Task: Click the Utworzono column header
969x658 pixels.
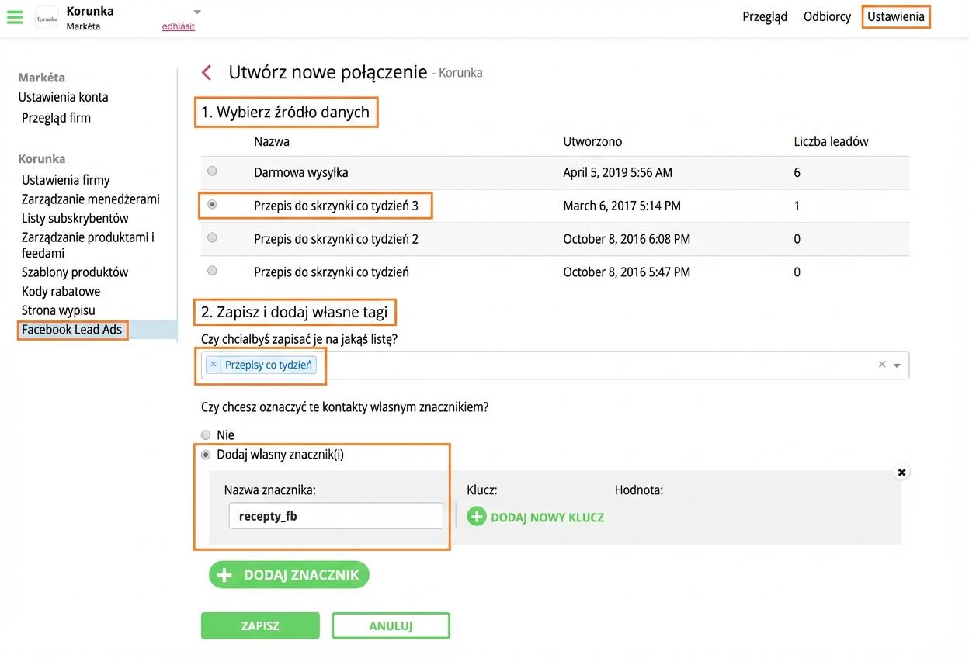Action: pyautogui.click(x=592, y=141)
